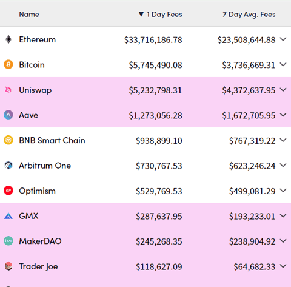The width and height of the screenshot is (291, 287).
Task: Expand the Optimism row chevron
Action: 283,191
